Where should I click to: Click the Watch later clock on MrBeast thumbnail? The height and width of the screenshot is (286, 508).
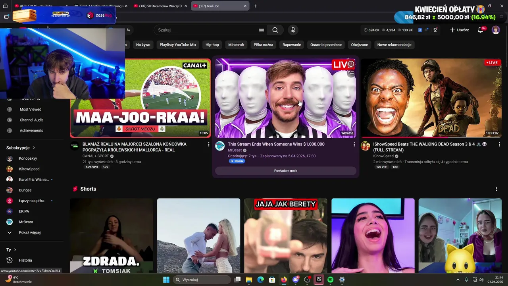351,64
